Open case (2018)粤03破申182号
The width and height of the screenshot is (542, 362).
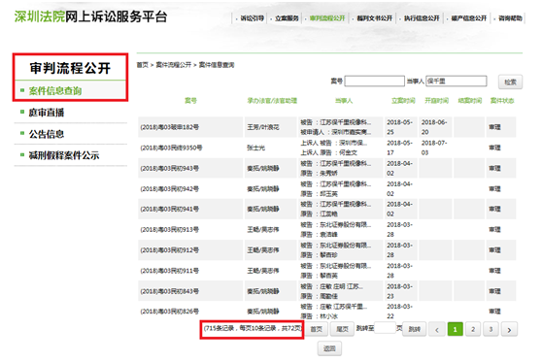[169, 127]
